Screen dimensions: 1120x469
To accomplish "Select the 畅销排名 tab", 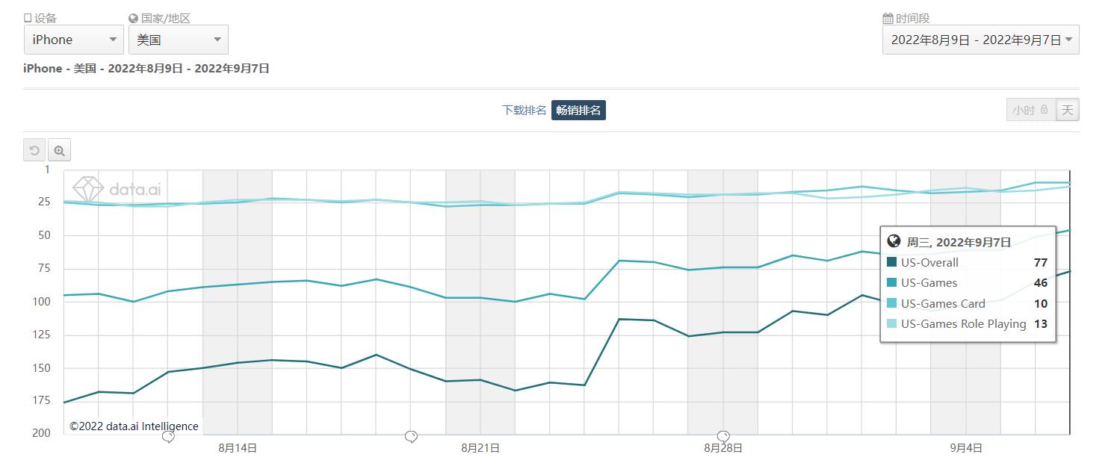I will click(x=578, y=111).
